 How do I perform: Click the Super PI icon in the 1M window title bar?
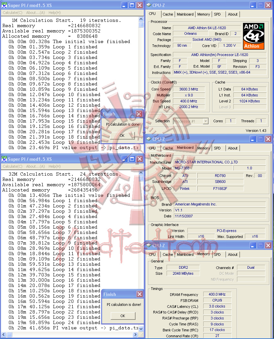point(4,5)
